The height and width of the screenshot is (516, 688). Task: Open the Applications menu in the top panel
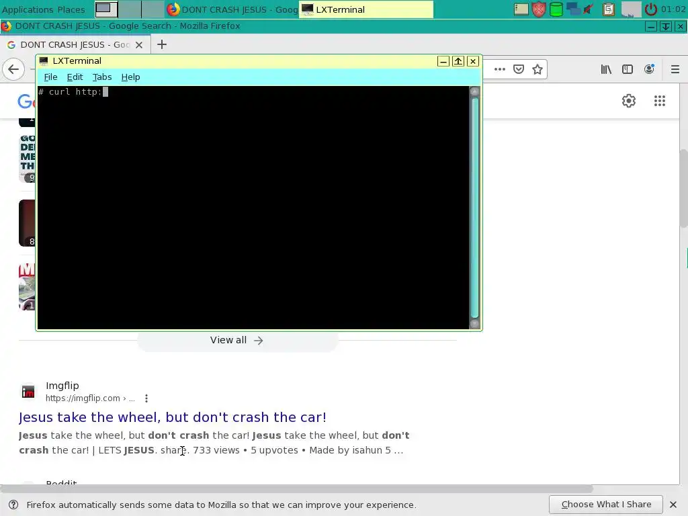pos(28,9)
